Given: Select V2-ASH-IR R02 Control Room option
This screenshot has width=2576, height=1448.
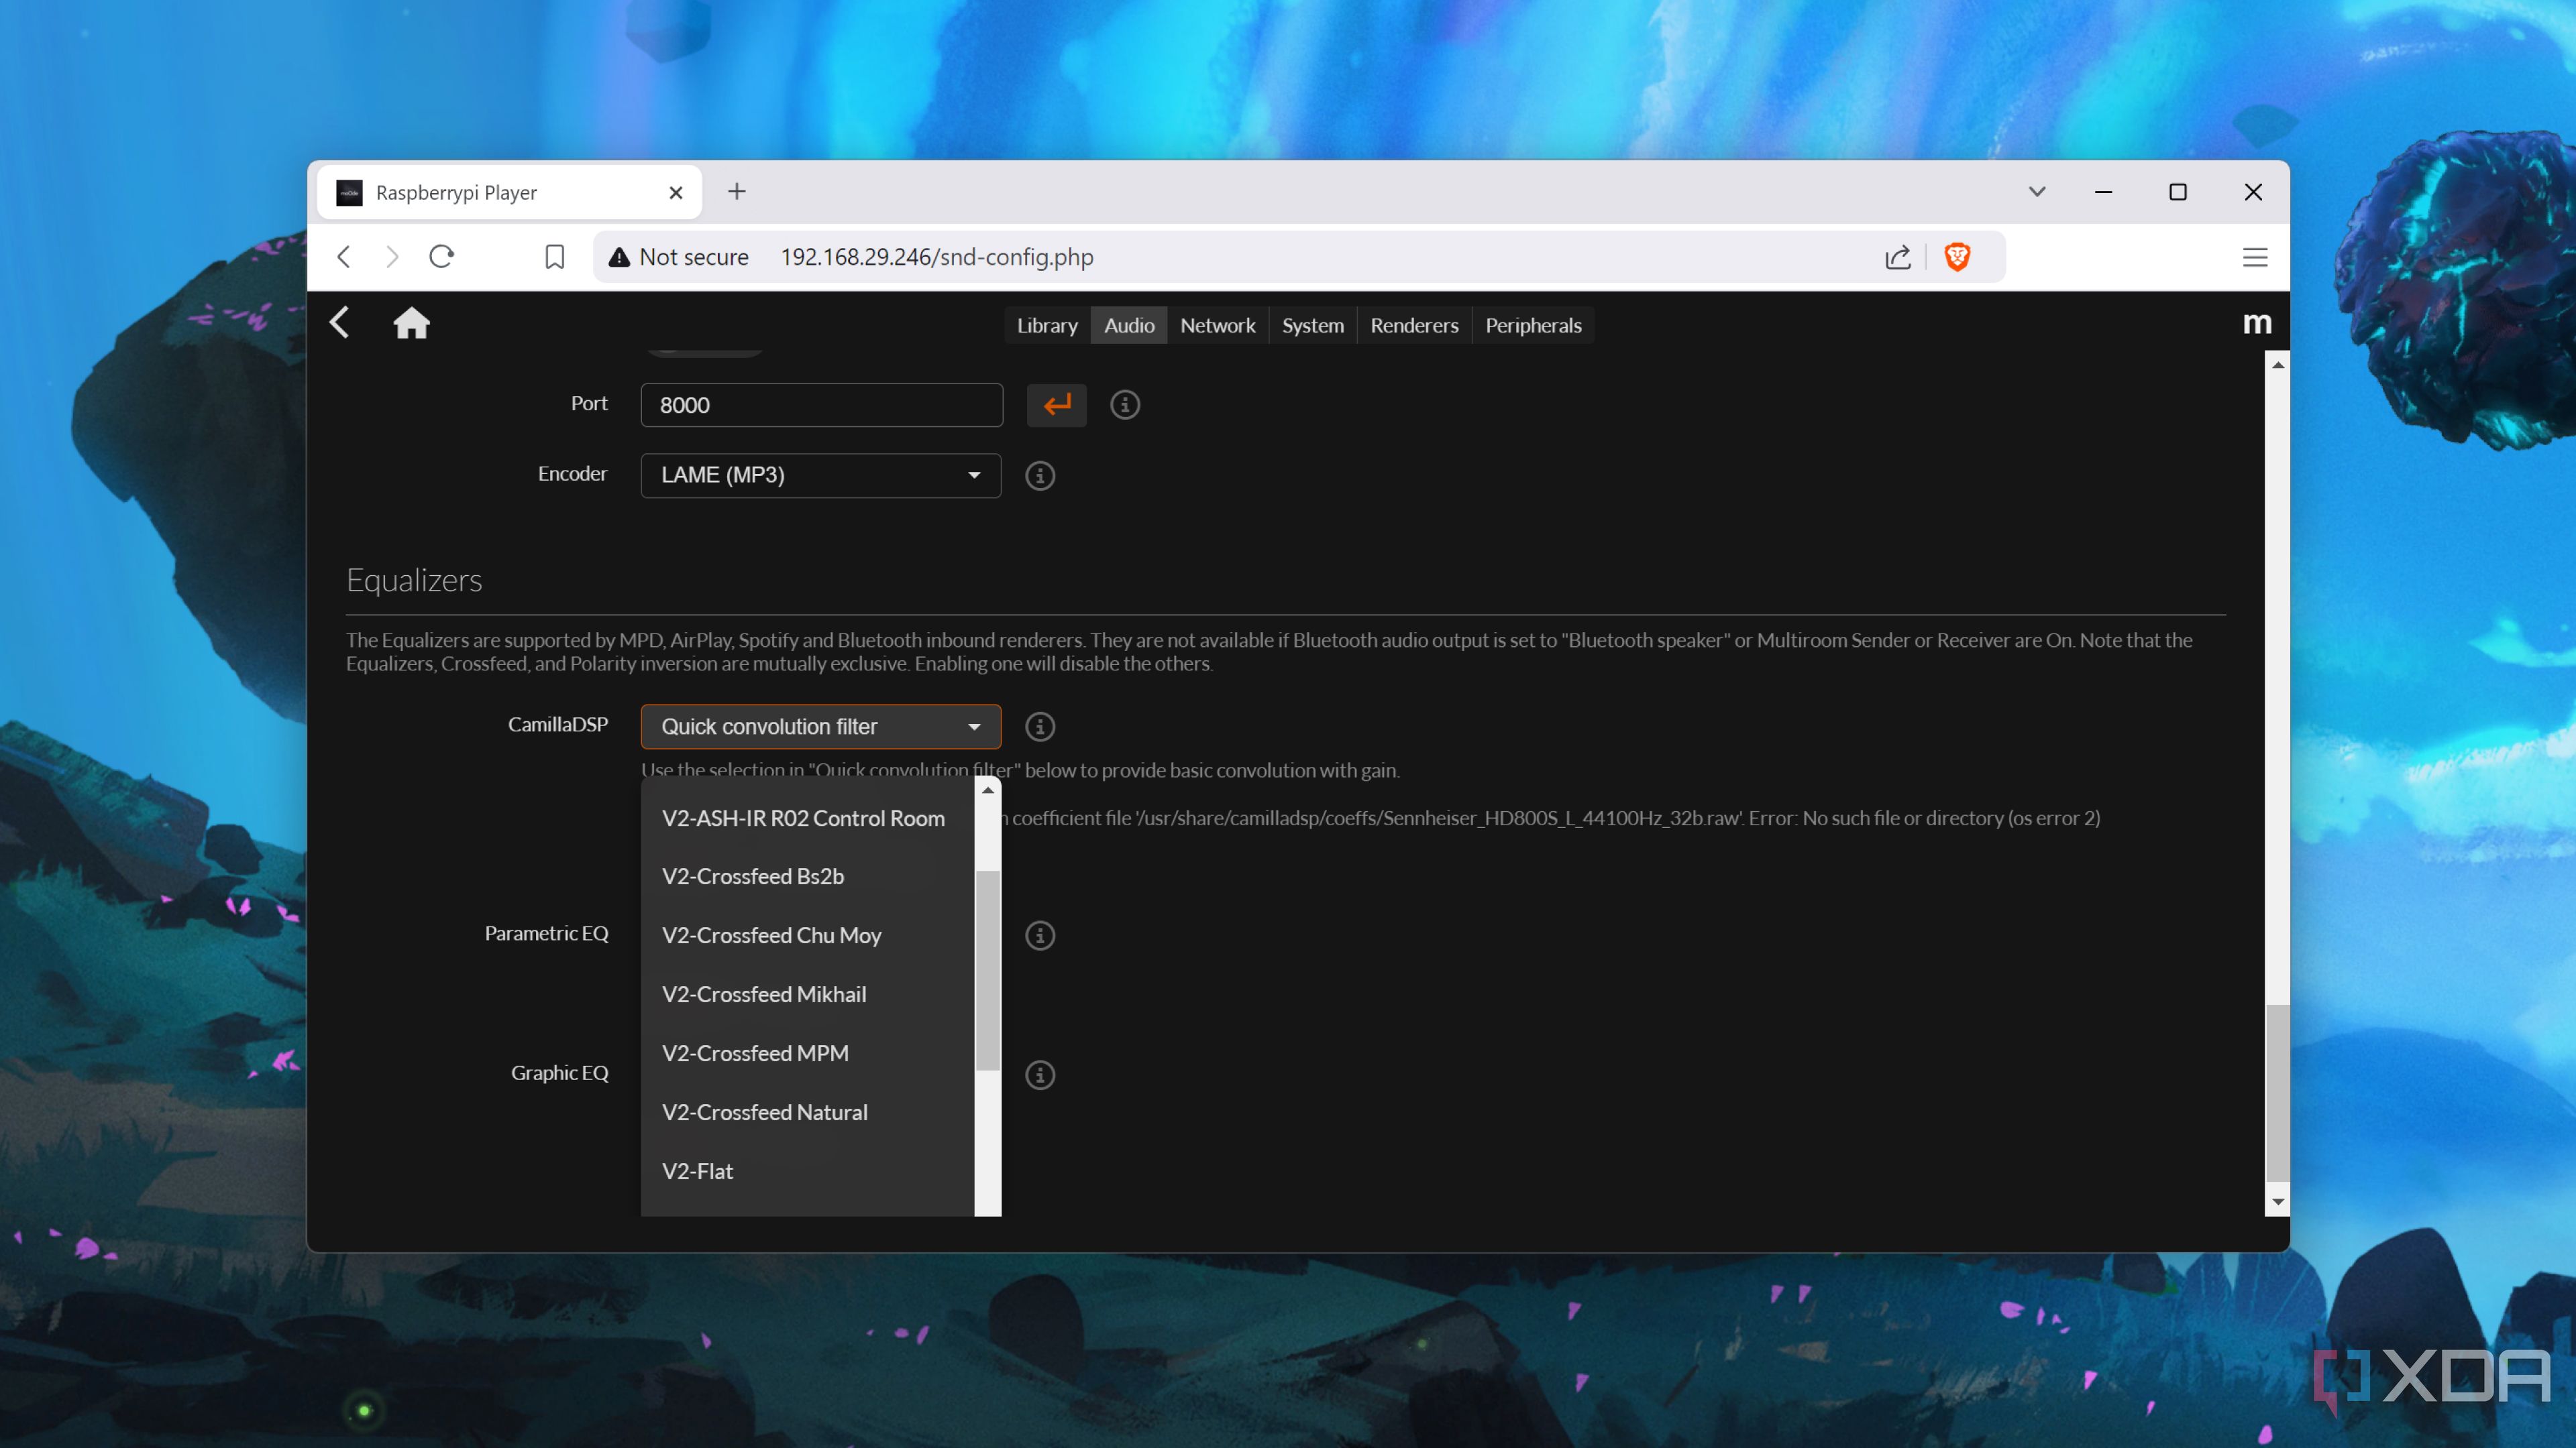Looking at the screenshot, I should 807,819.
